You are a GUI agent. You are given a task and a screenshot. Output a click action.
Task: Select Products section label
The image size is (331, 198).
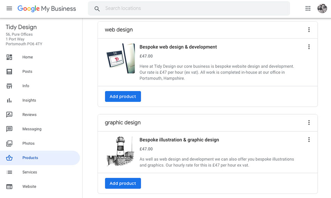[30, 158]
